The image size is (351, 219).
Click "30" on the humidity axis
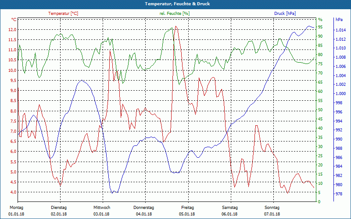(320, 147)
